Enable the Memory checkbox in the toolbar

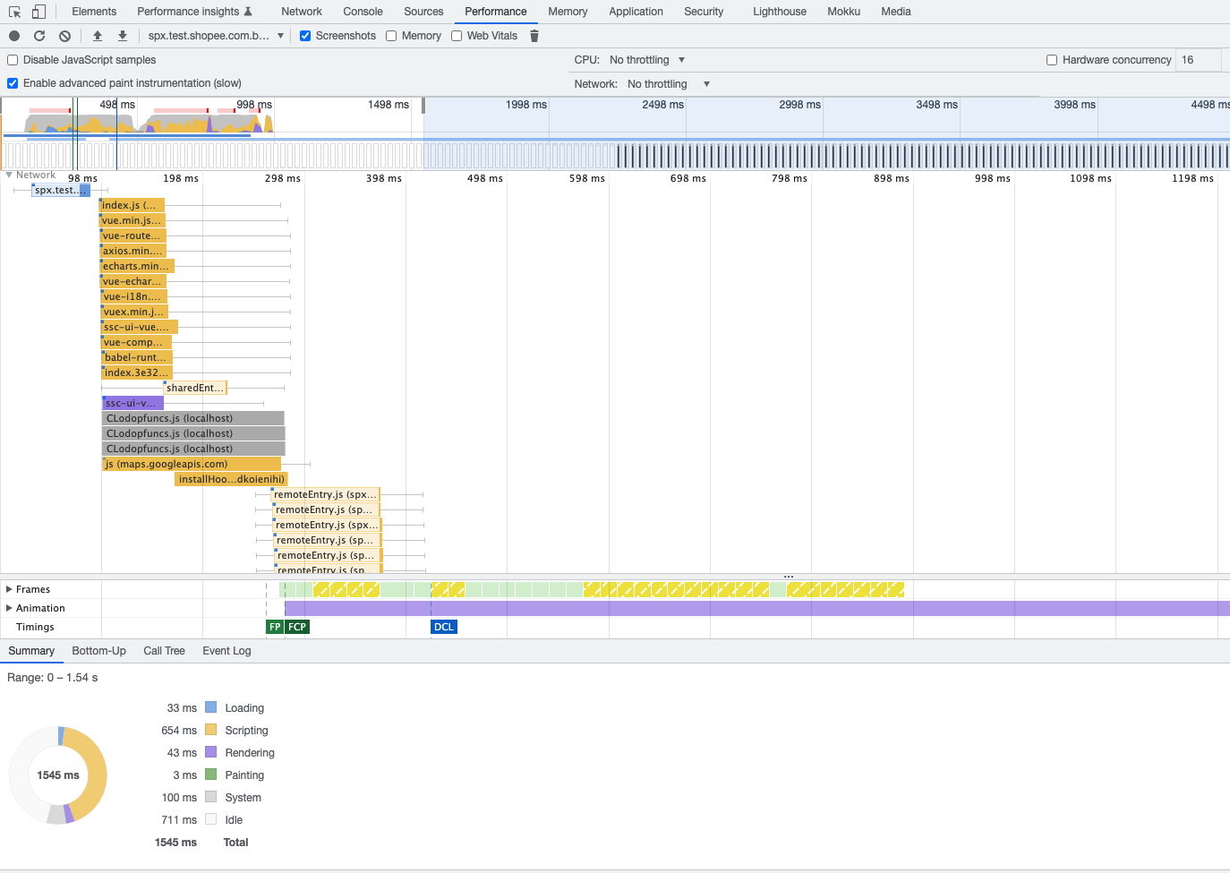[391, 36]
